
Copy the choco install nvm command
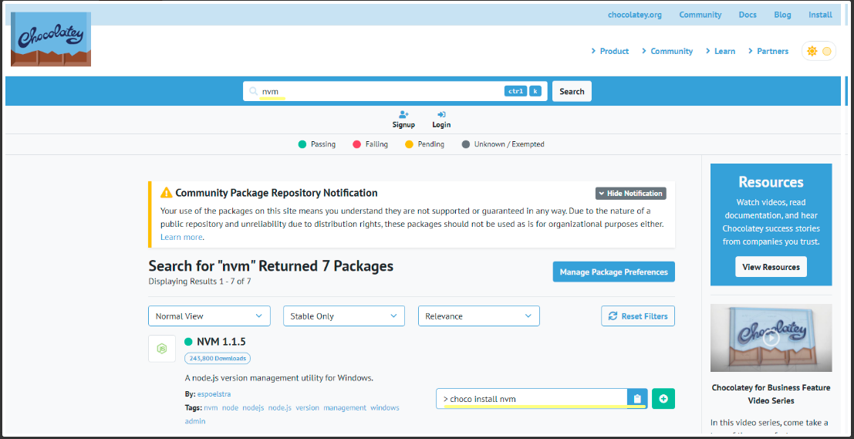pos(637,399)
